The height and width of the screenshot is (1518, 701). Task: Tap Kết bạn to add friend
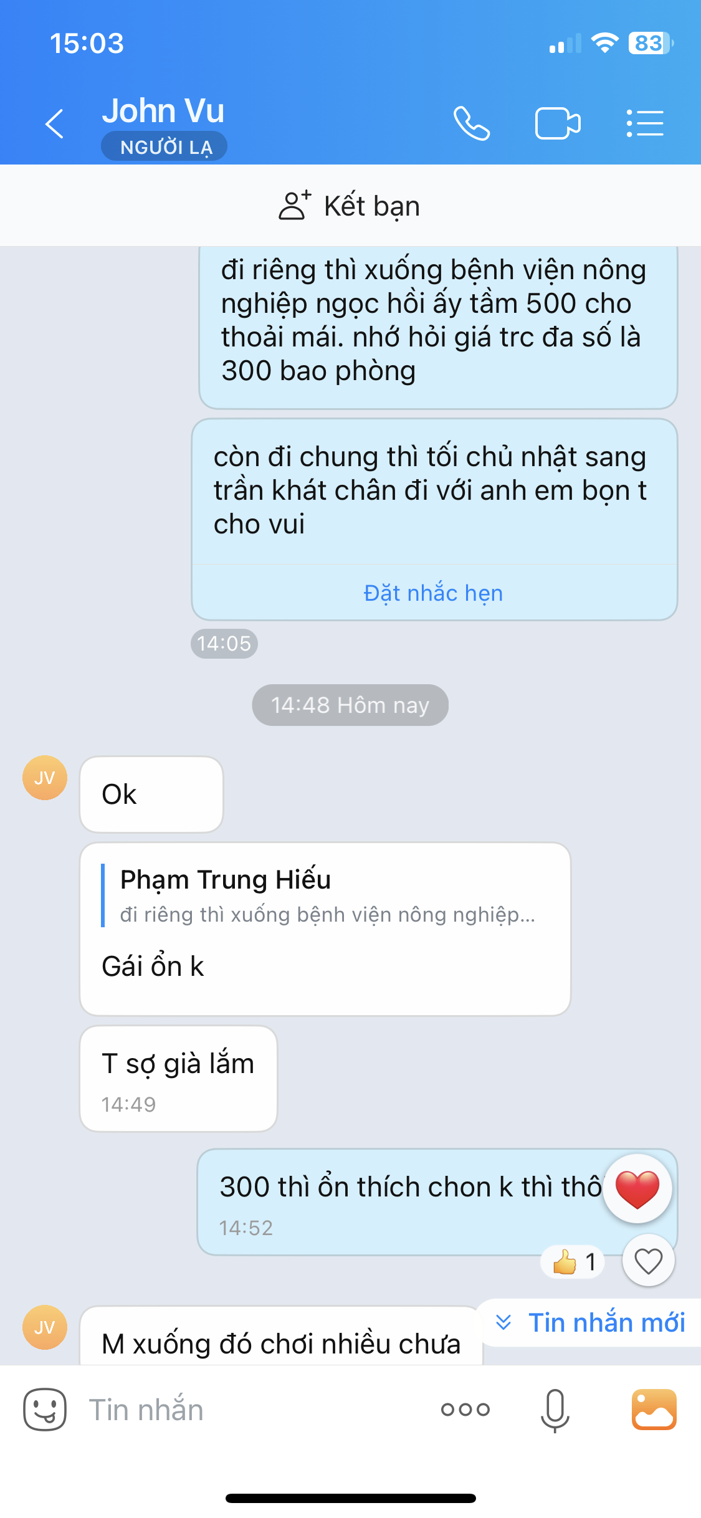[350, 206]
